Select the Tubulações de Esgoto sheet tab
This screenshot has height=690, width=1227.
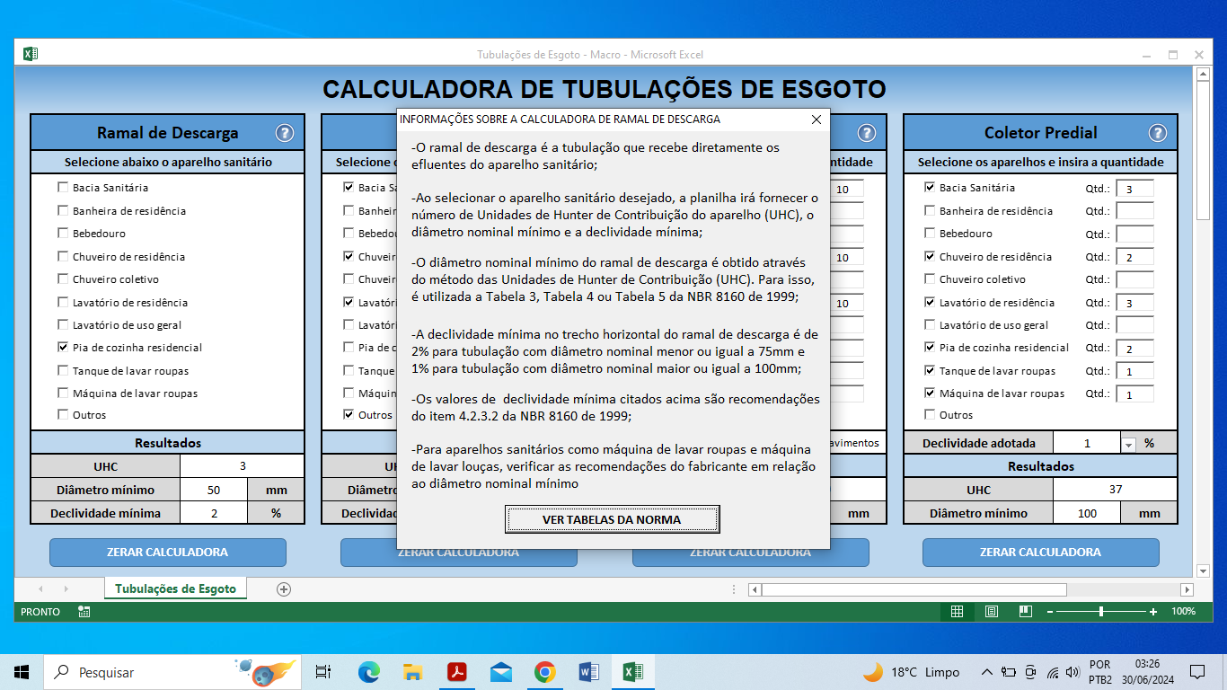point(175,589)
